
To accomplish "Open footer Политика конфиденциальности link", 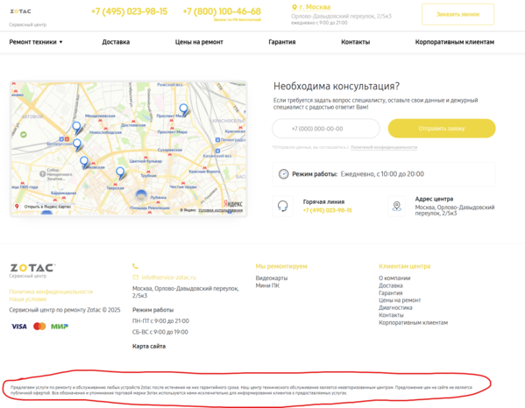I will point(51,292).
